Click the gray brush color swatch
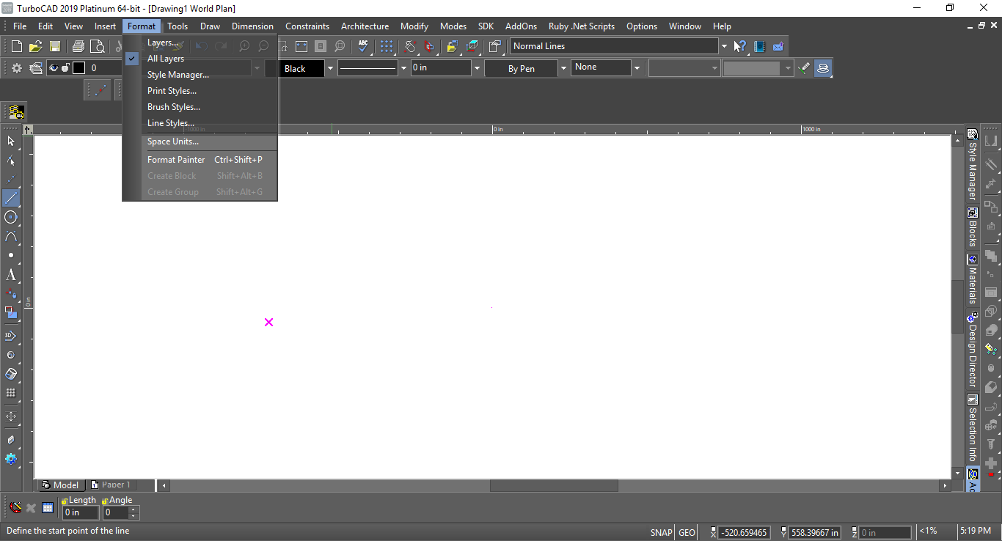Screen dimensions: 1002x541 pos(752,68)
